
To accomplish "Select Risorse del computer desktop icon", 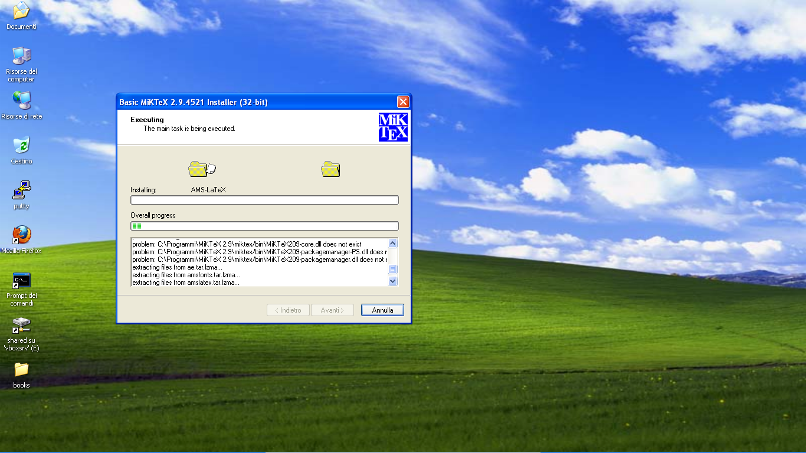I will pyautogui.click(x=21, y=64).
